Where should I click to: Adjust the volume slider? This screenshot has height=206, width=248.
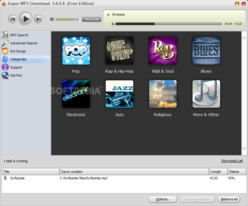click(x=67, y=19)
